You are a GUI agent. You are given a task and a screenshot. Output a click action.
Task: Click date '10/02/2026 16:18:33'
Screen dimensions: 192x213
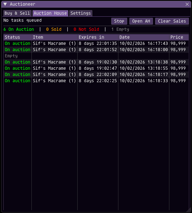(144, 81)
